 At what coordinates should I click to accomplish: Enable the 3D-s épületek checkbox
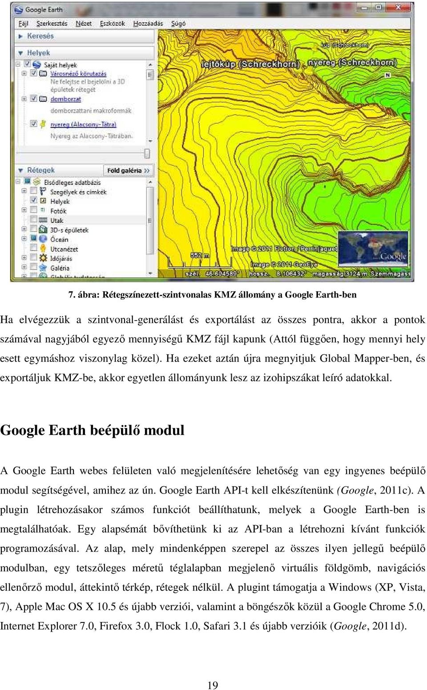pos(33,229)
